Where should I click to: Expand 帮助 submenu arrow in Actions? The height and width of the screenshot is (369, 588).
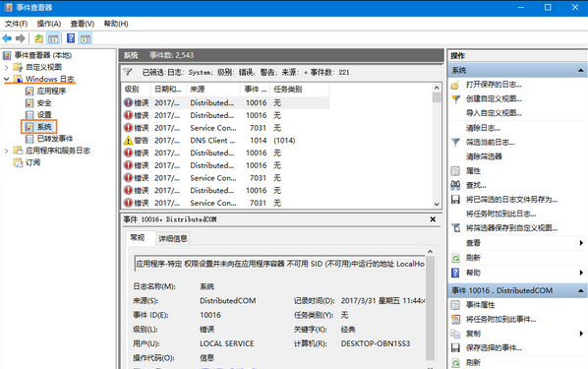pos(581,273)
